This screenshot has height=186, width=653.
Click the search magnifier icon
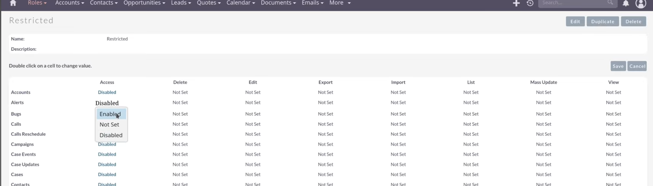[x=610, y=2]
